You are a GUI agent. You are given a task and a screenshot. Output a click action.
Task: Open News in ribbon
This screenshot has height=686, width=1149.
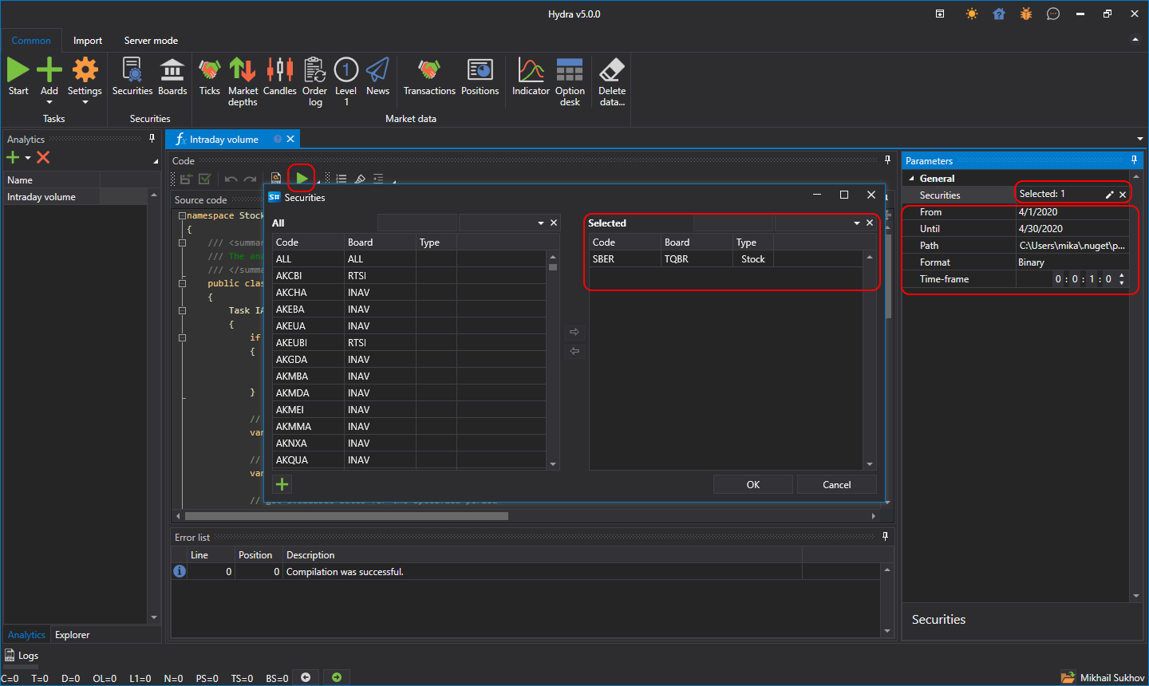378,77
